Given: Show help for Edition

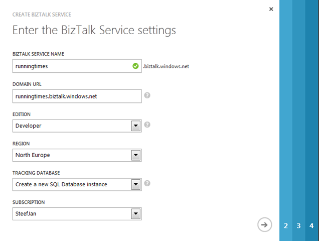Looking at the screenshot, I should click(x=147, y=125).
